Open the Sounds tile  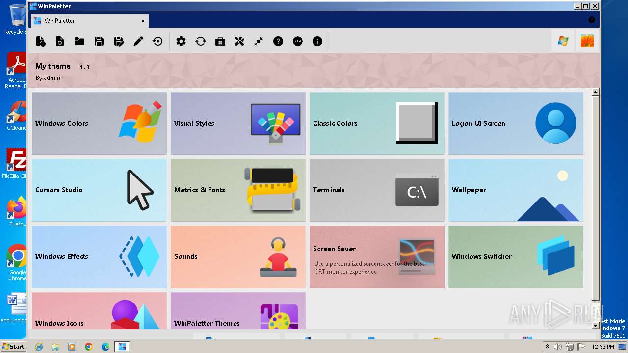point(238,257)
